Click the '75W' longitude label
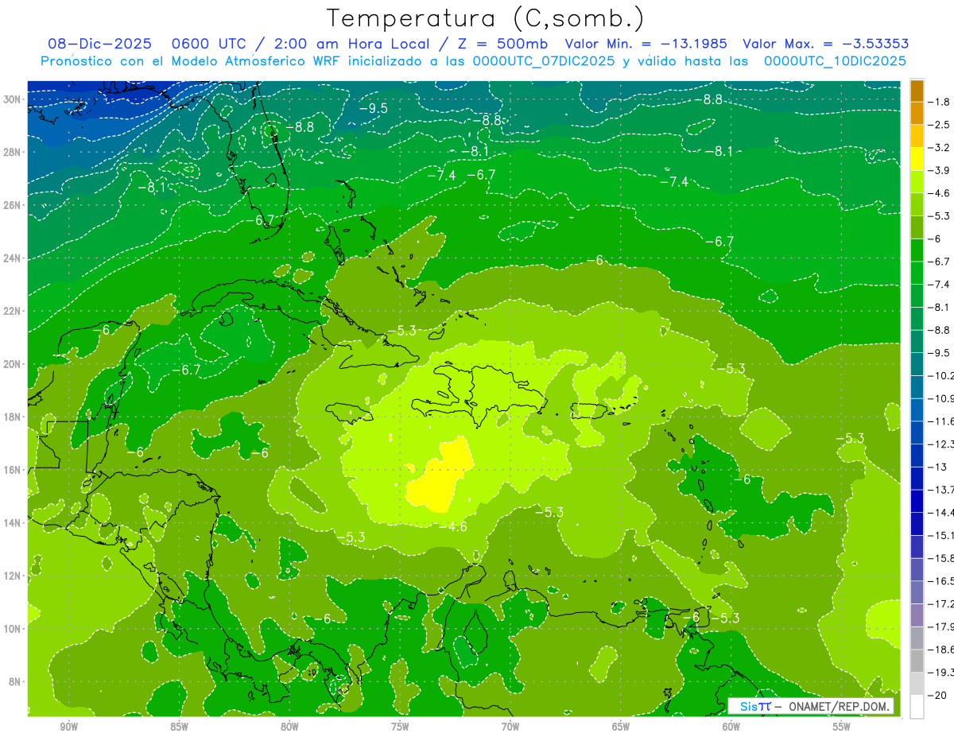 click(x=399, y=727)
